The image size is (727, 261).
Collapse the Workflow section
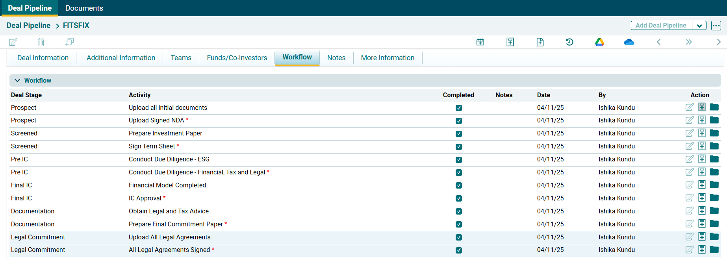(17, 80)
